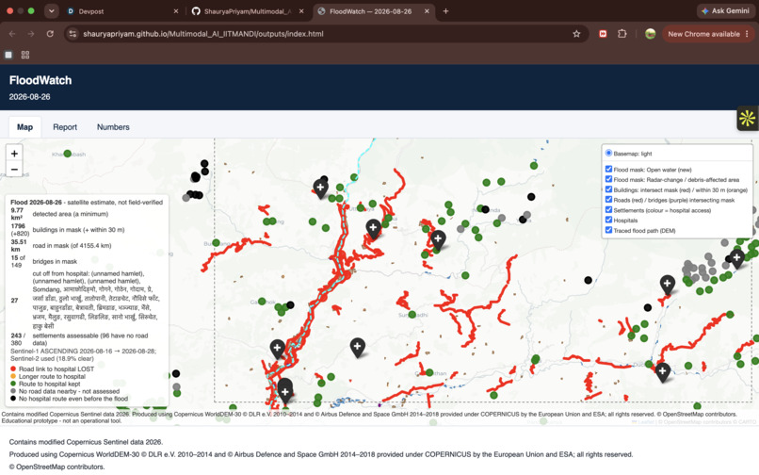The width and height of the screenshot is (759, 475).
Task: Open the Numbers tab
Action: click(x=113, y=127)
